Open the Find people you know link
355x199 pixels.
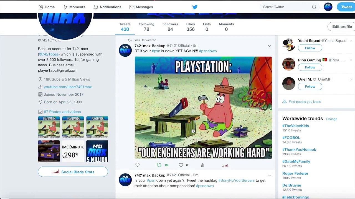305,102
